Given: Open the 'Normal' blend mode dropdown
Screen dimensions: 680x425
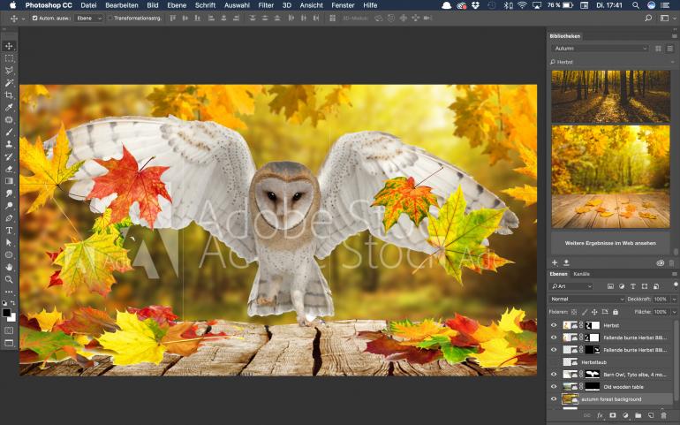Looking at the screenshot, I should tap(586, 300).
